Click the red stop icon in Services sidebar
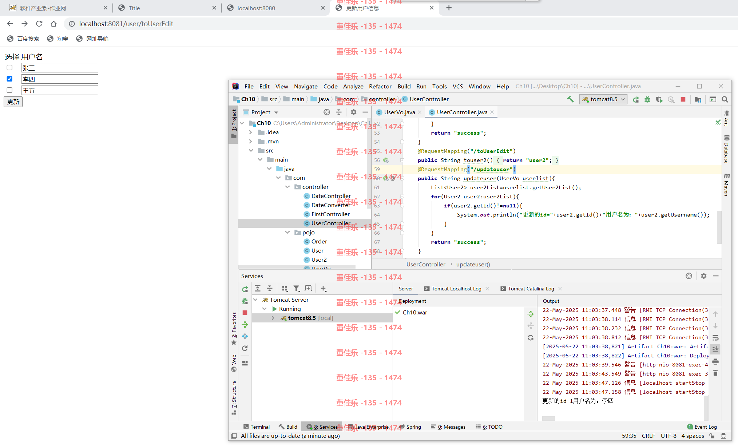Screen dimensions: 738x448 point(245,313)
